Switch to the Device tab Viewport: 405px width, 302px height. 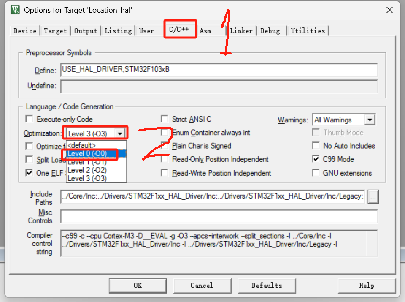[x=25, y=31]
